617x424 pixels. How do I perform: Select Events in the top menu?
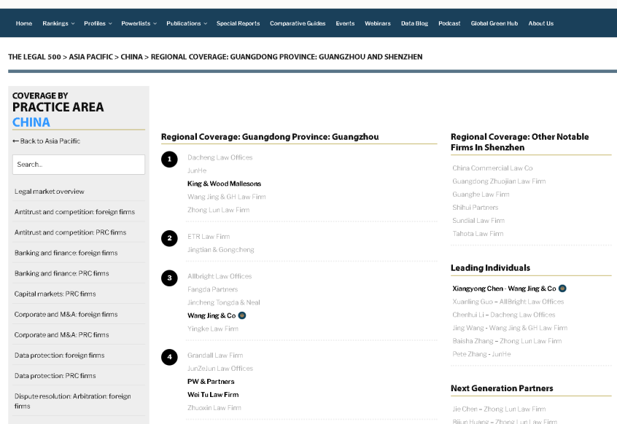[x=345, y=23]
